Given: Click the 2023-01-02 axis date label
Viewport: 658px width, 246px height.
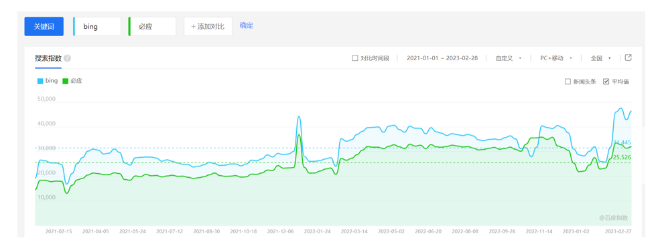Looking at the screenshot, I should (x=576, y=231).
